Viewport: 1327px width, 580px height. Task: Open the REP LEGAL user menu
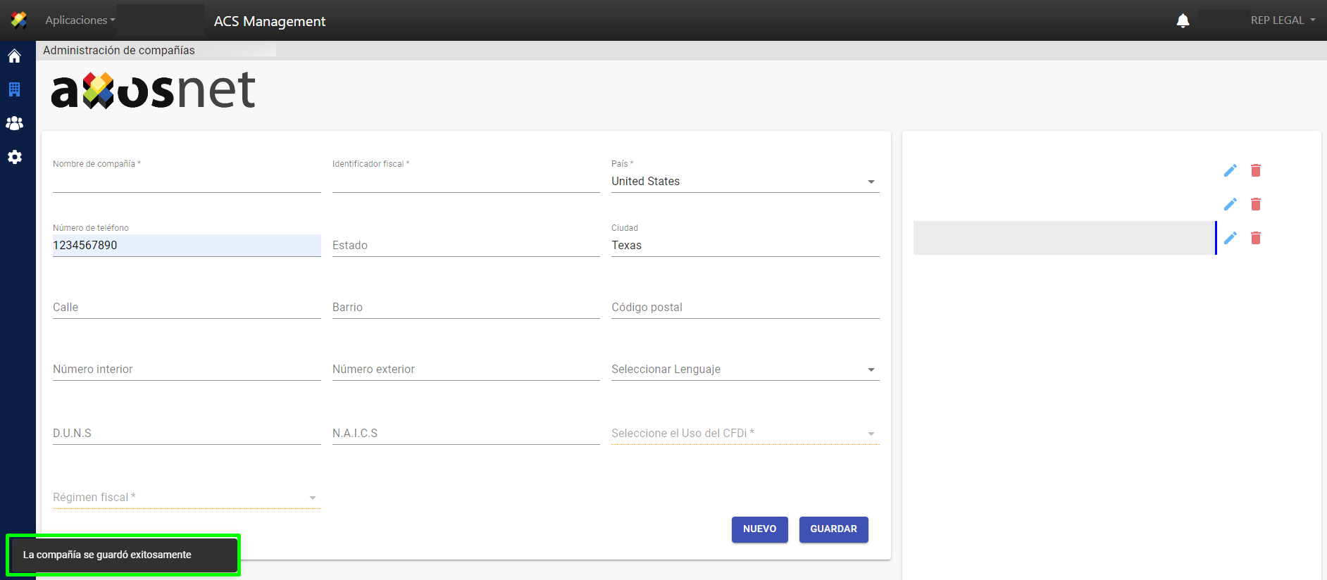point(1282,20)
